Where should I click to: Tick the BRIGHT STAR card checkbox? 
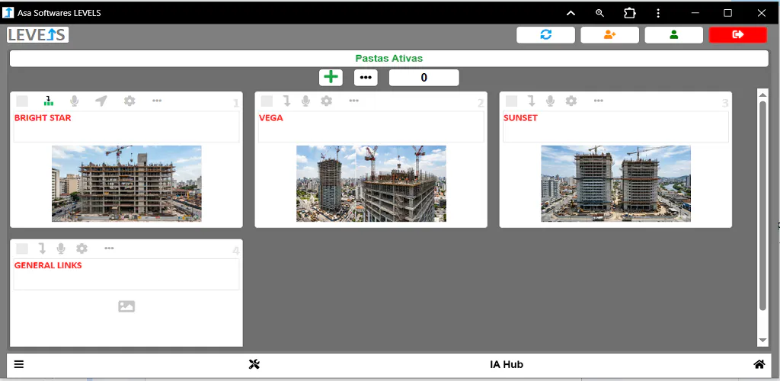click(22, 101)
